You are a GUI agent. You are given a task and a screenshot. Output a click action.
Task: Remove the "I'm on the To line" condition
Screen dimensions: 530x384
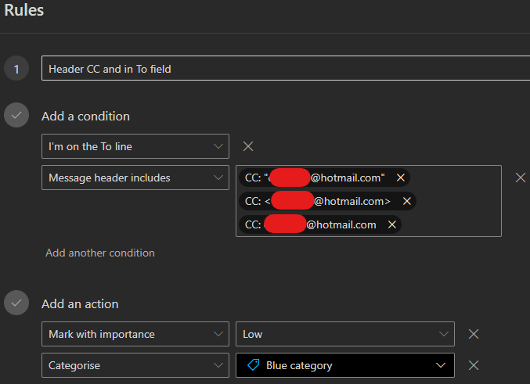[248, 146]
